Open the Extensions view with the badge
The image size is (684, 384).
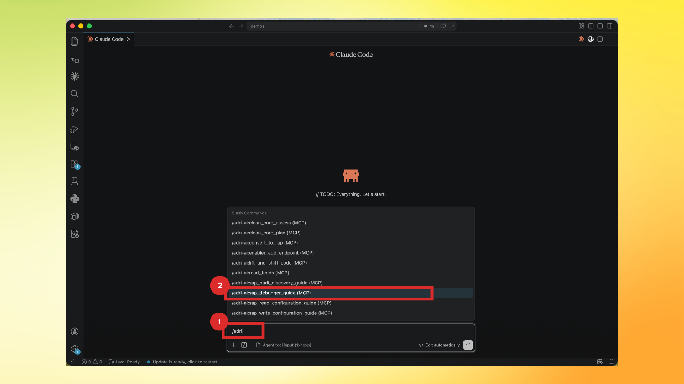tap(74, 164)
